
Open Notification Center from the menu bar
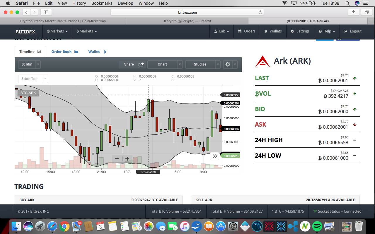coord(366,3)
